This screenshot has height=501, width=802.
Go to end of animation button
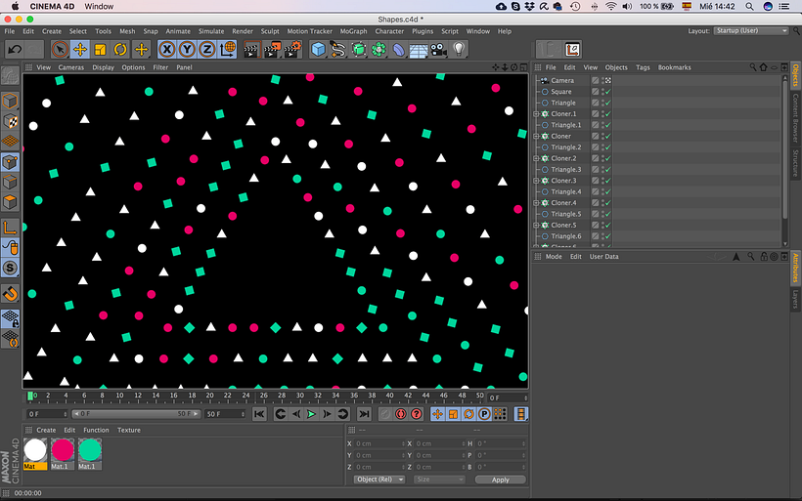(364, 414)
